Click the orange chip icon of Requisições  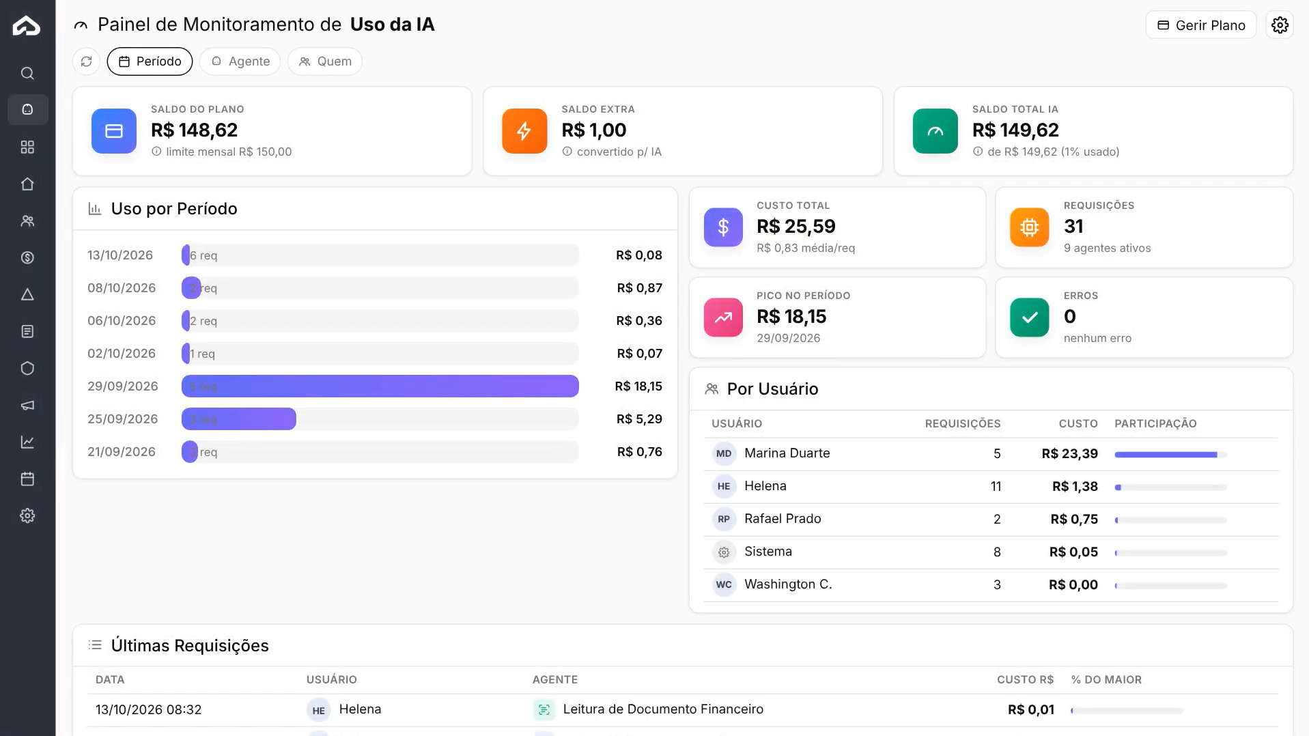click(x=1030, y=227)
